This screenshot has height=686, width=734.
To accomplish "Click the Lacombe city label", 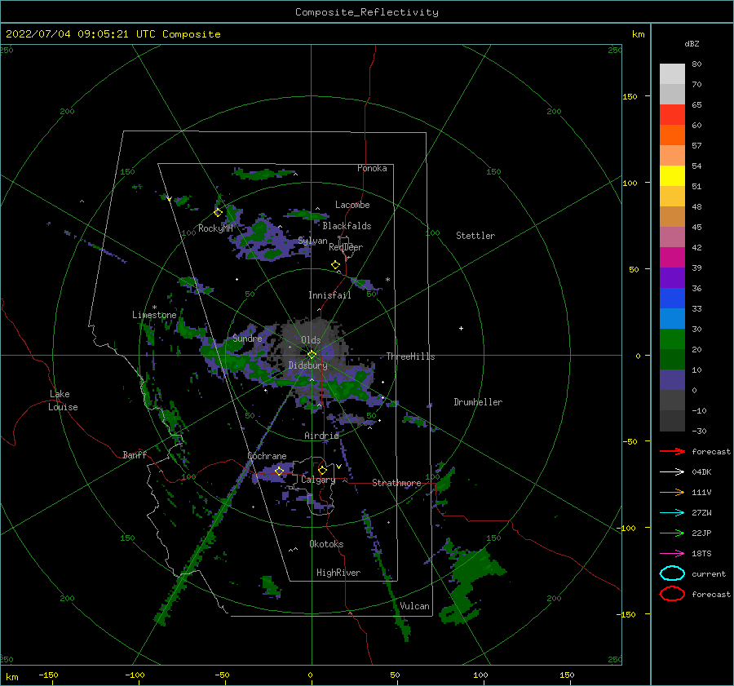I will 352,205.
